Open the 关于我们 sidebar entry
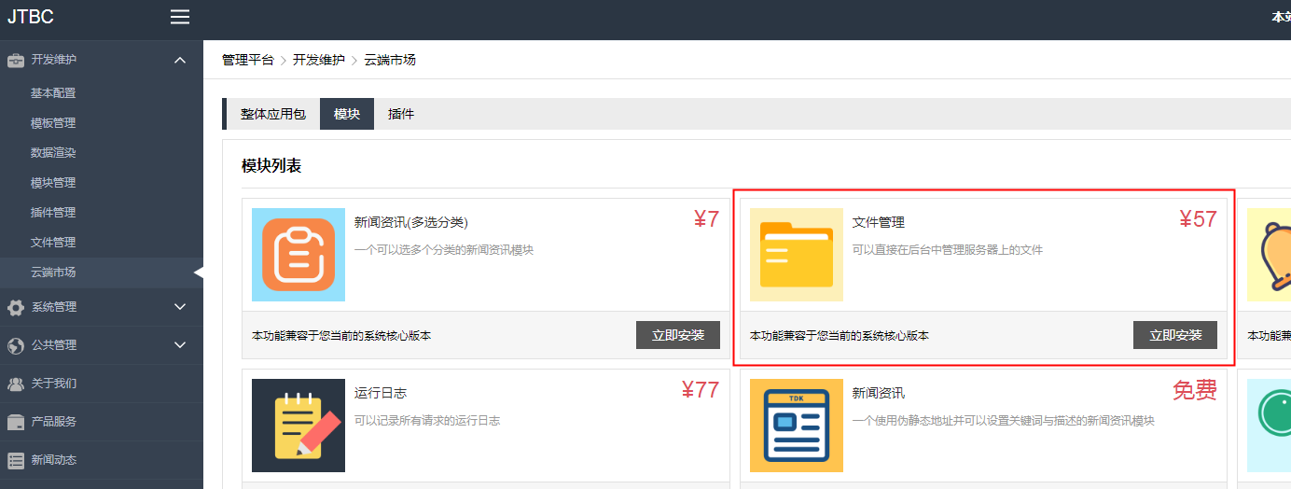The width and height of the screenshot is (1291, 489). tap(54, 384)
